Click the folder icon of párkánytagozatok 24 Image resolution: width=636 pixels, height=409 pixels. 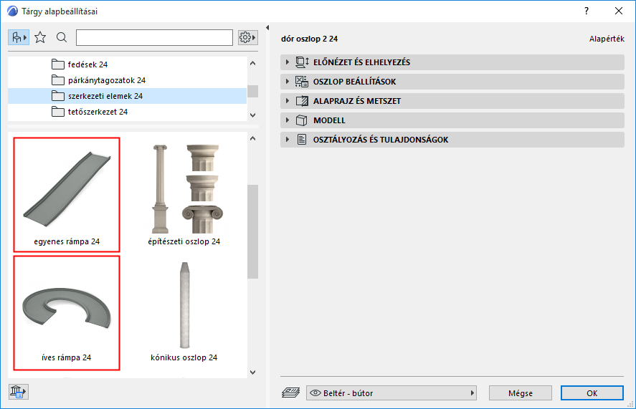(x=58, y=80)
